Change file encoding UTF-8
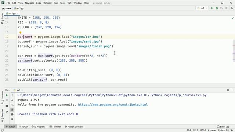The width and height of the screenshot is (235, 132). (203, 131)
